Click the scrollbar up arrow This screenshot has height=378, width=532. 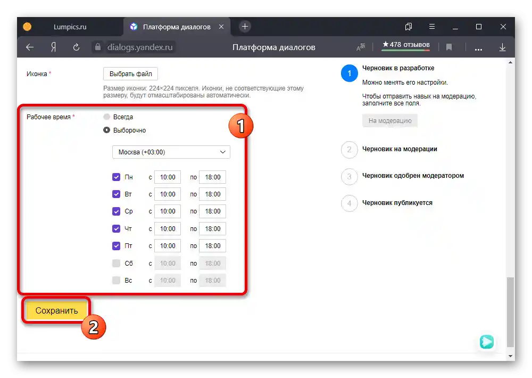pos(510,62)
